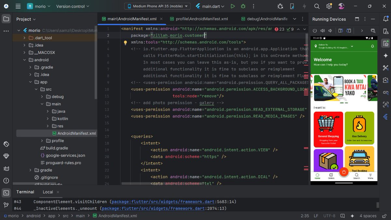Open the Flutter tool window icon in right sidebar
391x220 pixels.
click(x=386, y=117)
